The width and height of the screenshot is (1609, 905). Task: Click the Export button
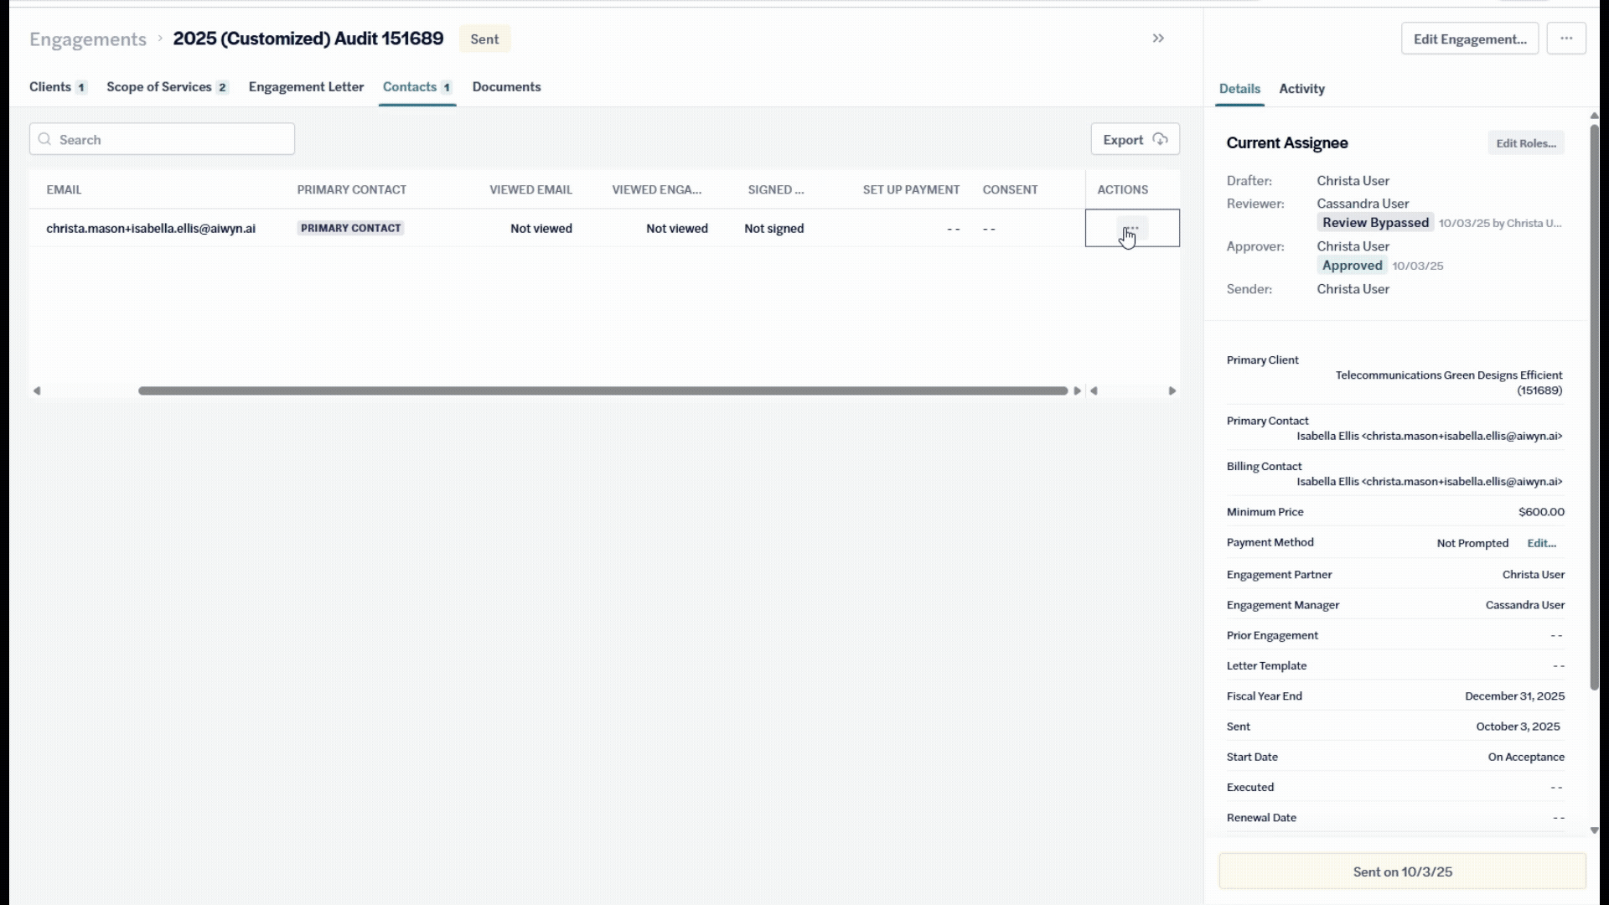[x=1135, y=139]
